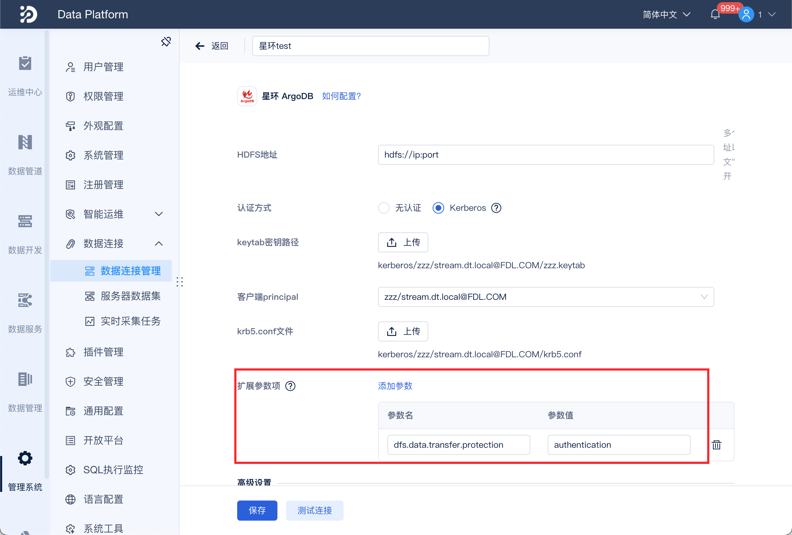Image resolution: width=792 pixels, height=535 pixels.
Task: Select the 无认证 authentication option
Action: [384, 208]
